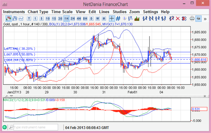Click the green connection status indicator

5,127
